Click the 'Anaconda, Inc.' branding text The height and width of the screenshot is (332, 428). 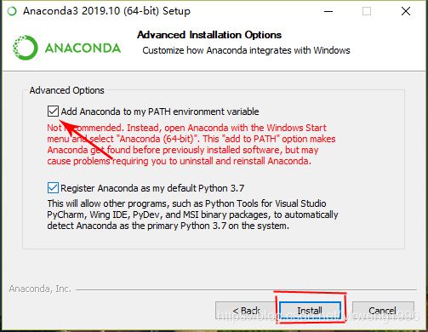click(x=40, y=289)
